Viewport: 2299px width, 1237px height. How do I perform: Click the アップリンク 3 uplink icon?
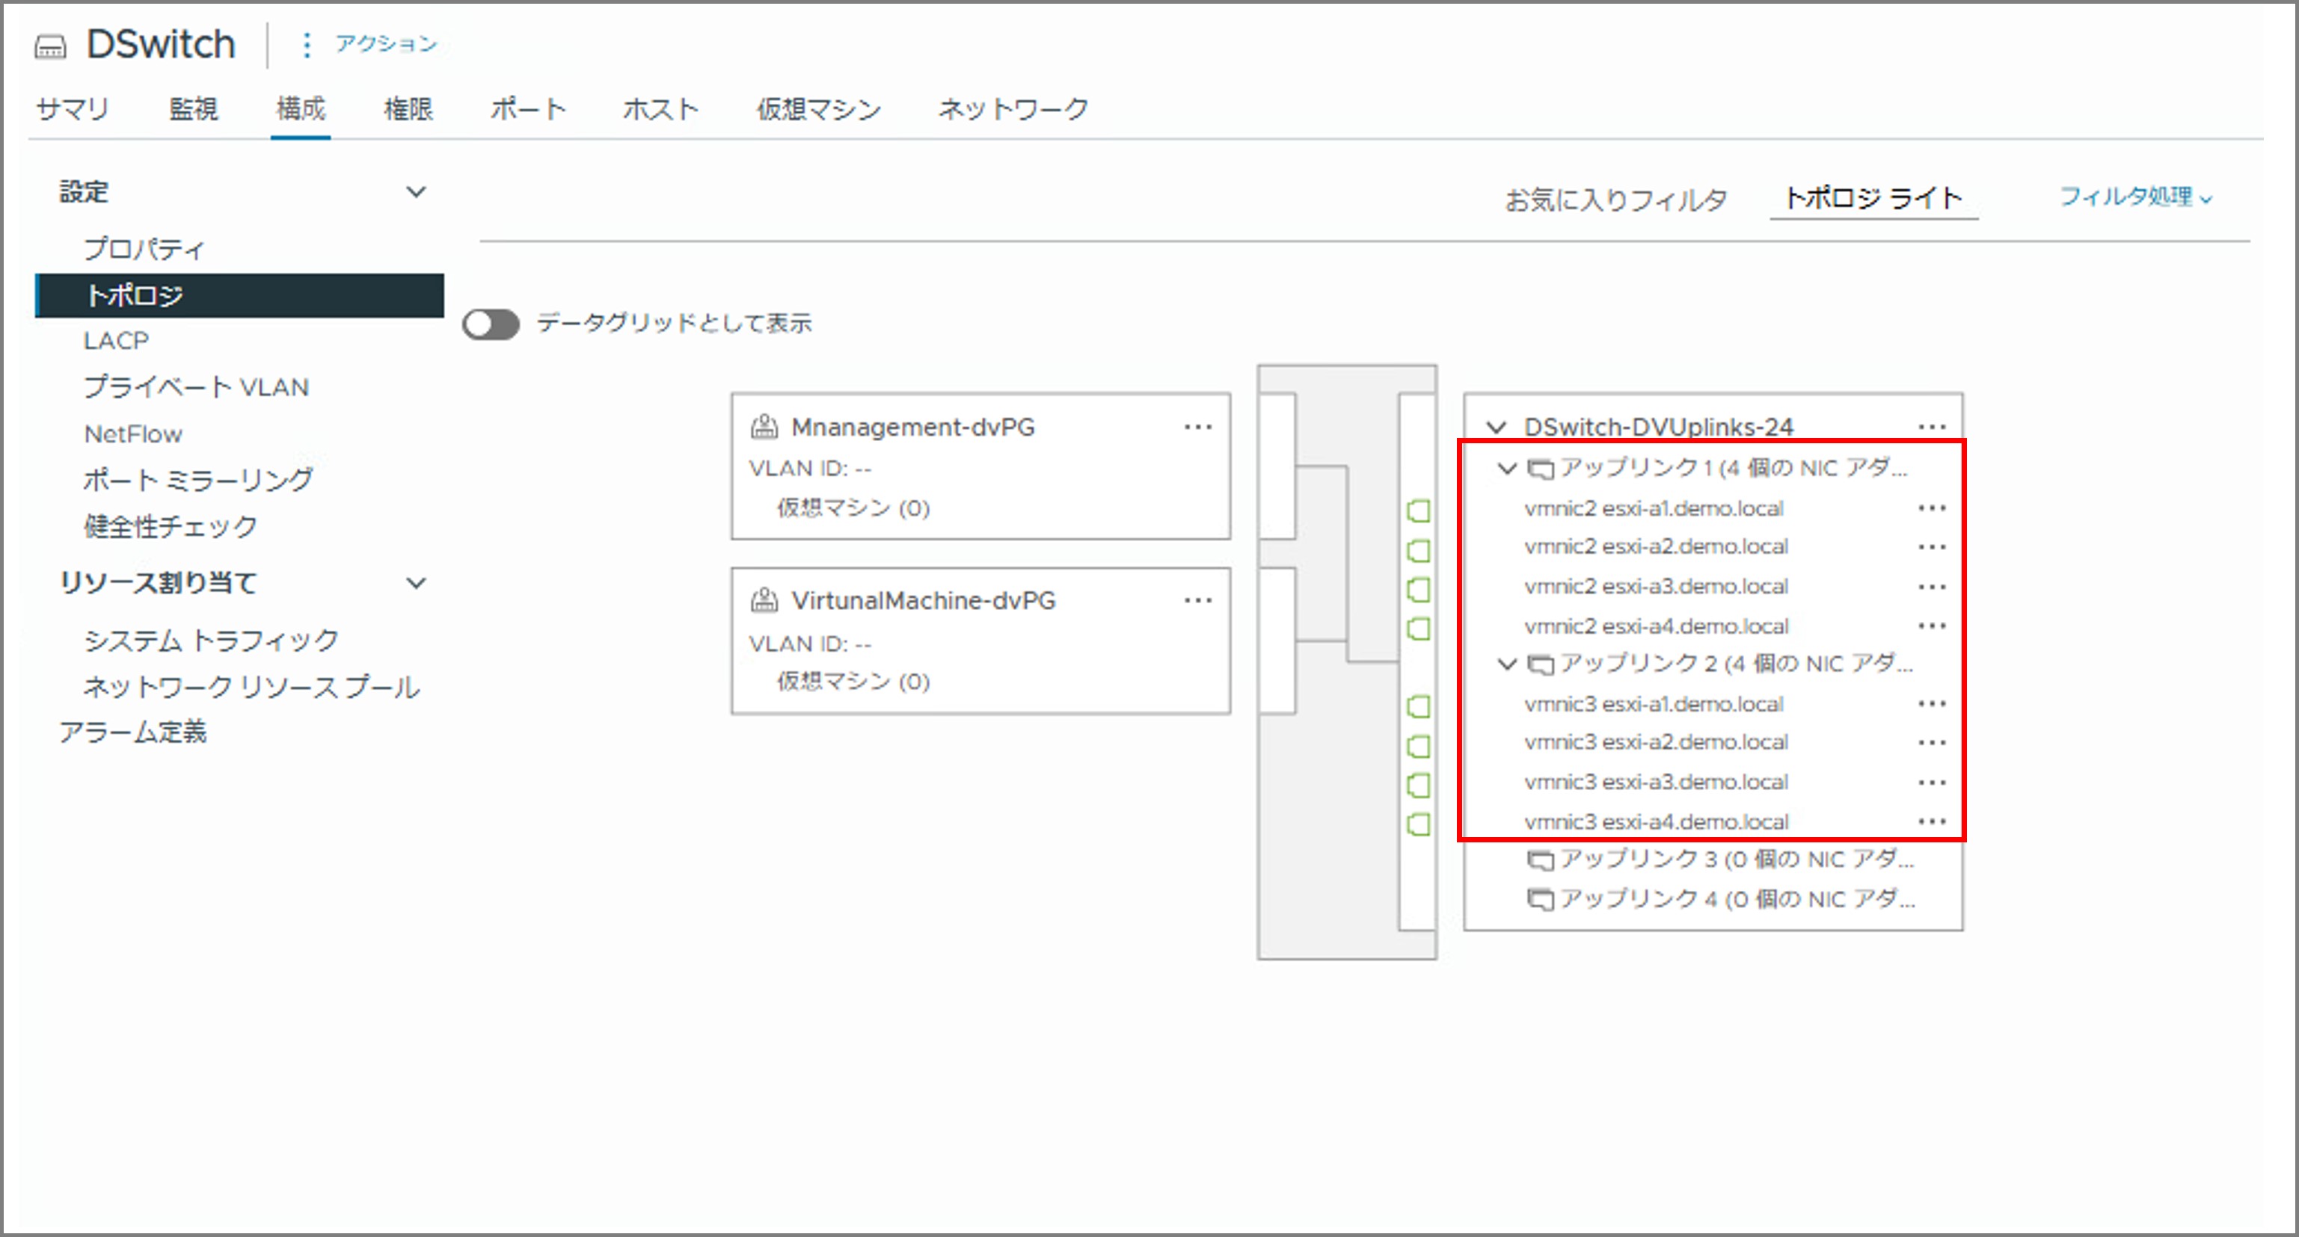1541,860
